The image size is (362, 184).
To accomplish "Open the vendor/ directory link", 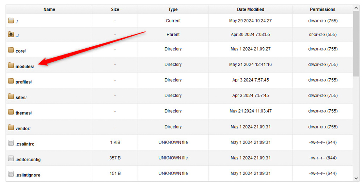I will [23, 128].
